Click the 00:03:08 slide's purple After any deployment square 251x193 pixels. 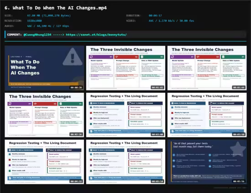91,118
